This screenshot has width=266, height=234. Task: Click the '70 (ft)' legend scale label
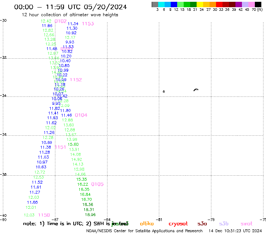257,10
